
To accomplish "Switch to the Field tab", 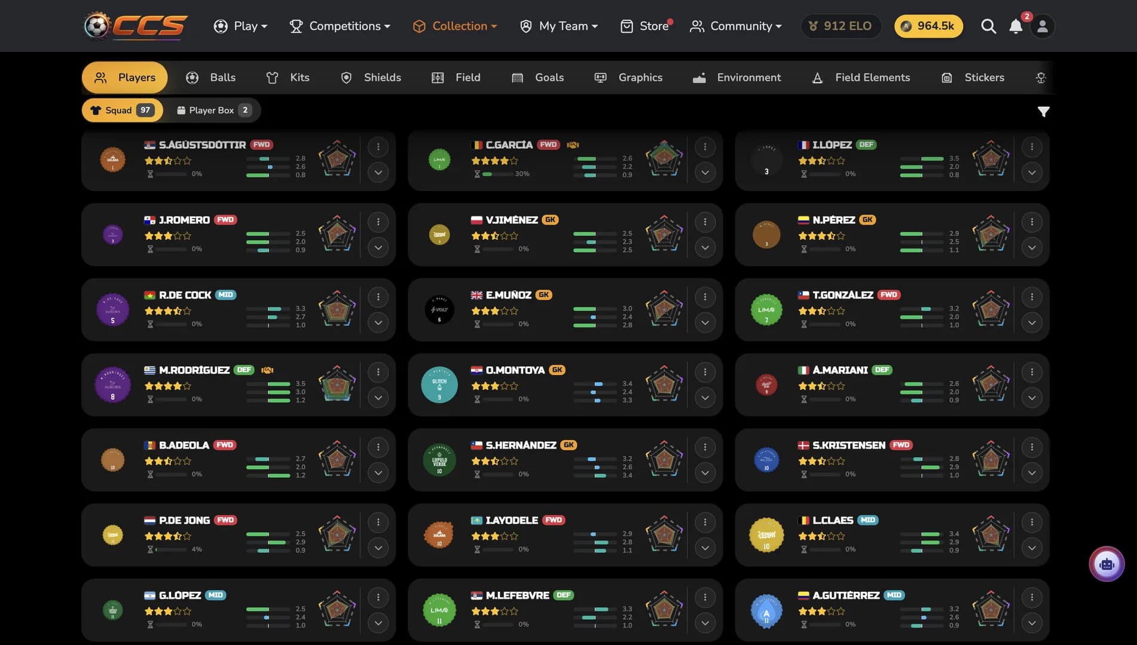I will [x=456, y=78].
